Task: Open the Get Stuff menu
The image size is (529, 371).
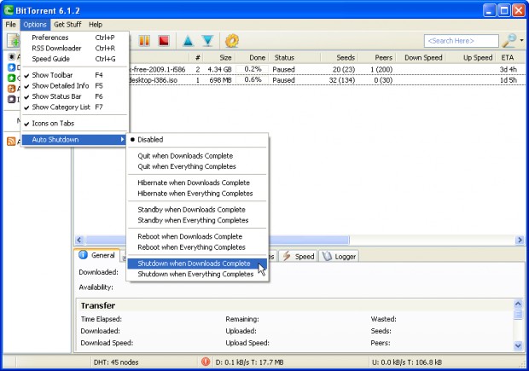Action: tap(67, 24)
